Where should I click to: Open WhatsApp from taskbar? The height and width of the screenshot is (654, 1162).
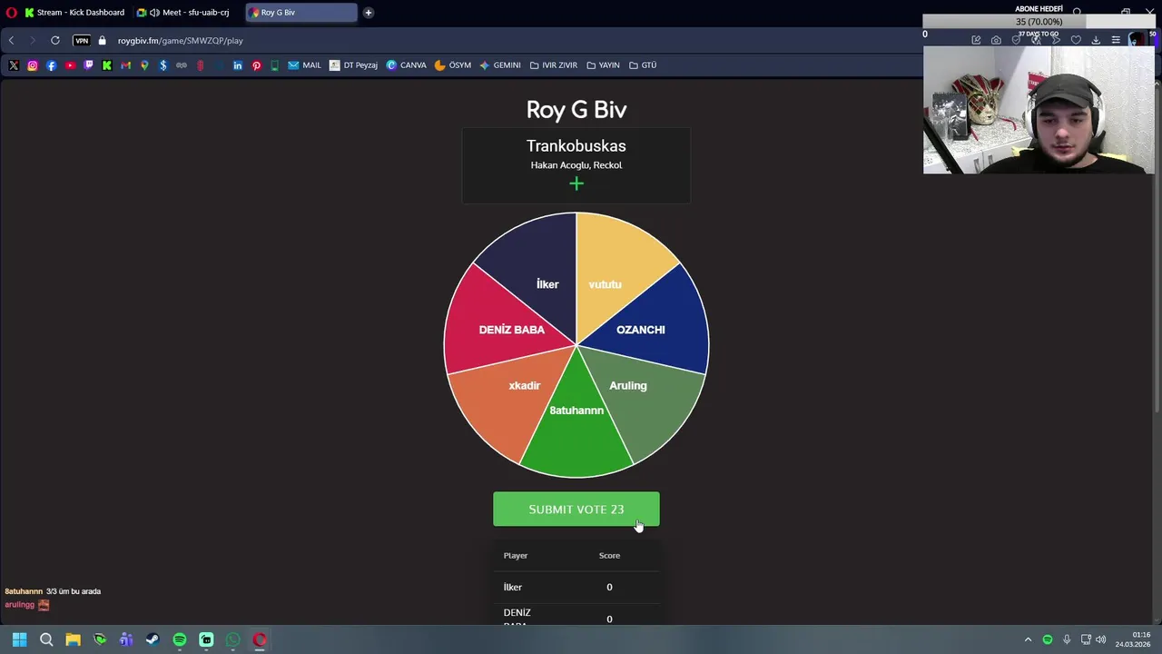(x=233, y=639)
